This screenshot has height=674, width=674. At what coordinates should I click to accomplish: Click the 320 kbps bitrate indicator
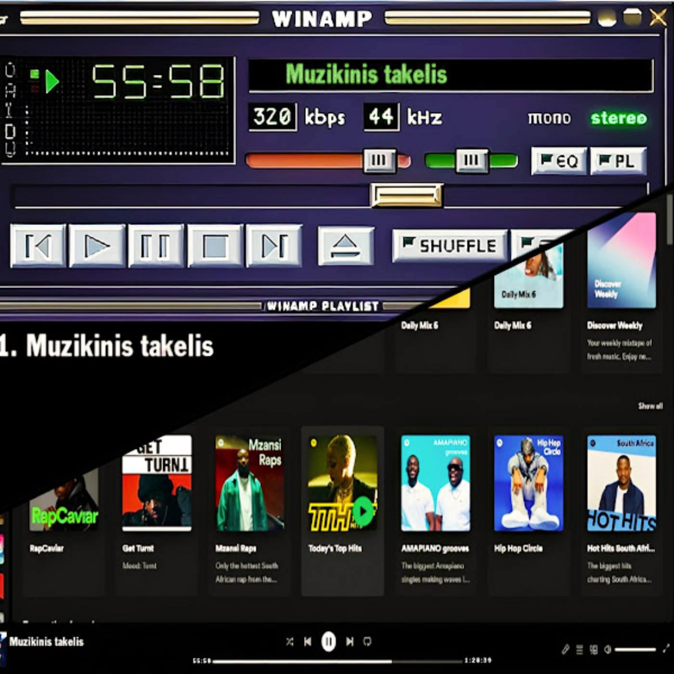coord(272,117)
